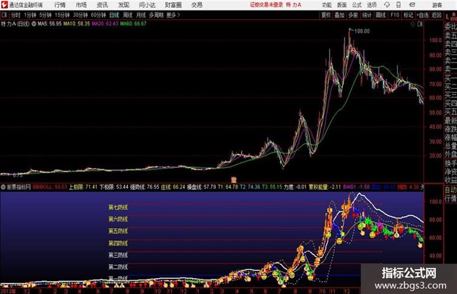Screen dimensions: 457x294
Task: Click the 第四防线 level label
Action: coord(118,243)
